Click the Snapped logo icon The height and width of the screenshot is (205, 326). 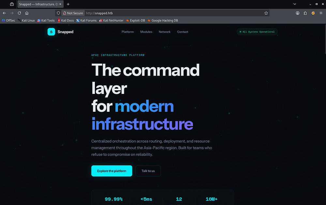coord(51,32)
